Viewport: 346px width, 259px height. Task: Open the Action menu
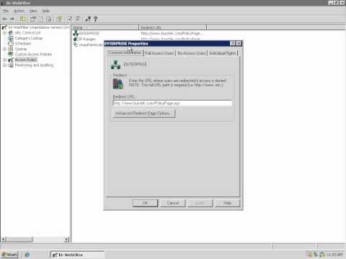[x=19, y=11]
